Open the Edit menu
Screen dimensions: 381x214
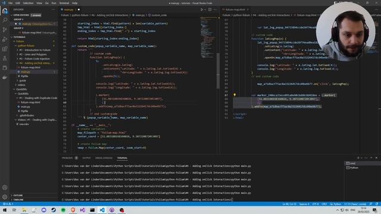18,3
